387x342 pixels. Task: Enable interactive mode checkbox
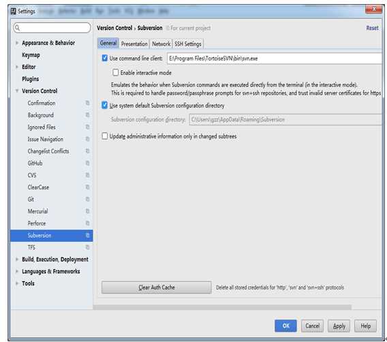[x=115, y=72]
